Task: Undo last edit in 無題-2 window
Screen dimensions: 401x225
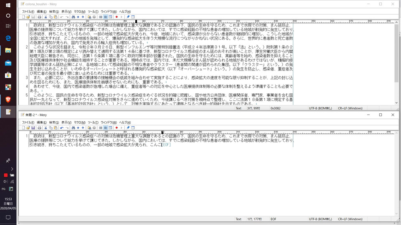Action: coord(62,128)
